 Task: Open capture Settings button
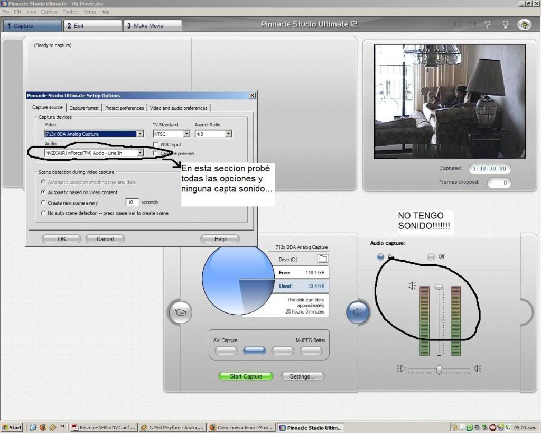(x=303, y=376)
